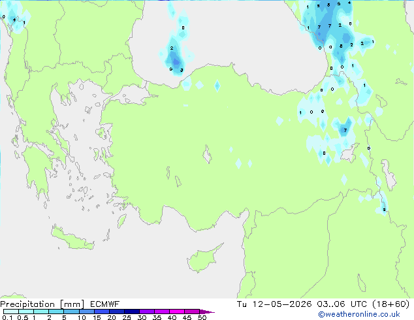Click the 25–30 mm dark navy legend box
This screenshot has height=320, width=414.
[x=131, y=312]
